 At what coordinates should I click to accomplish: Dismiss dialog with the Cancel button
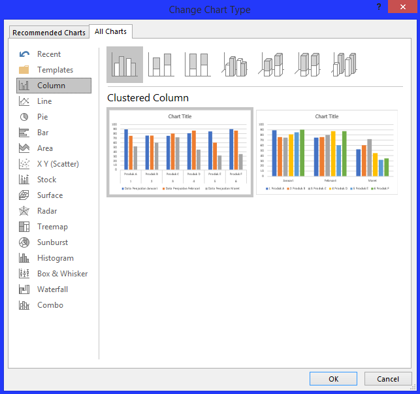click(388, 379)
